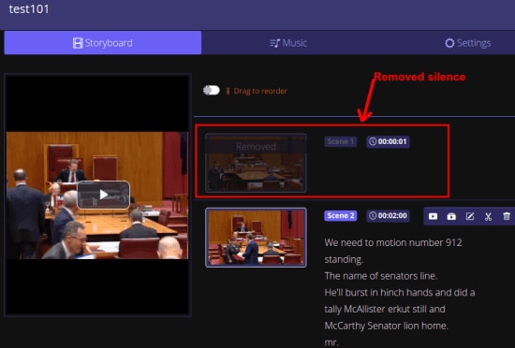Click the edit pencil icon for Scene 2
Viewport: 515px width, 348px height.
[470, 216]
